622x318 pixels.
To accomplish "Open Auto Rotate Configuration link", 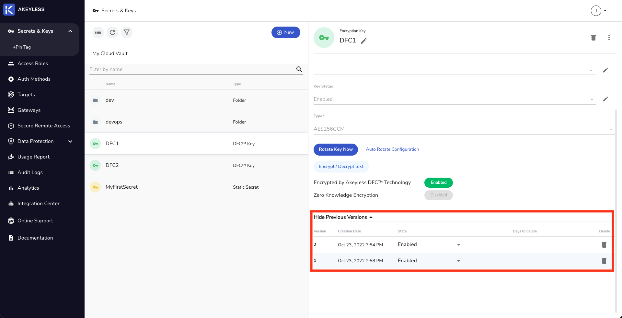I will (x=392, y=149).
